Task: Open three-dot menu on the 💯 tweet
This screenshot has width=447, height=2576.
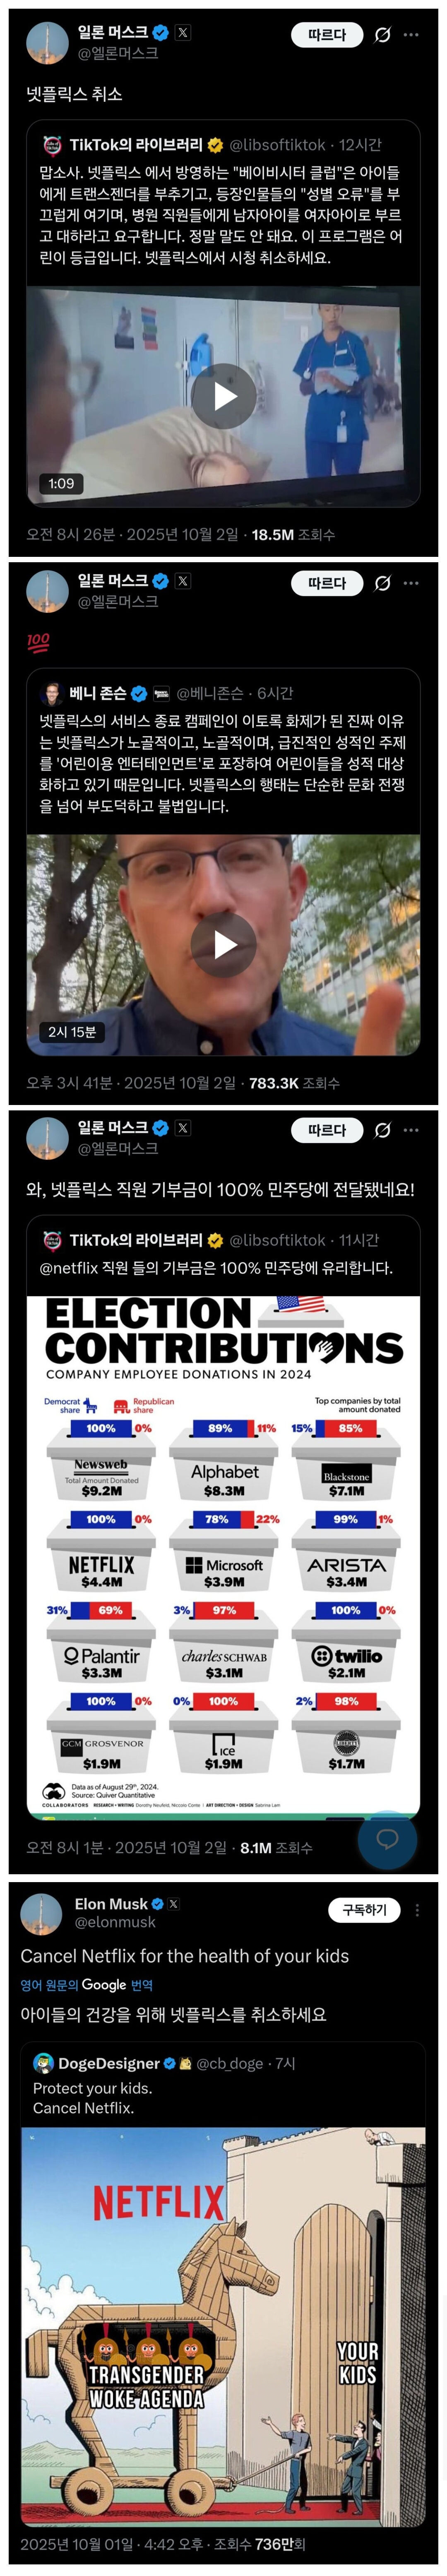Action: tap(411, 583)
